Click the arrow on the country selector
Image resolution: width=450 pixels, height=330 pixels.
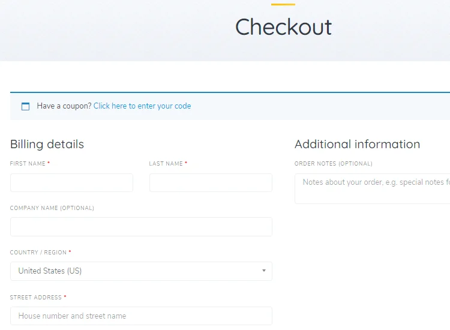(x=264, y=271)
